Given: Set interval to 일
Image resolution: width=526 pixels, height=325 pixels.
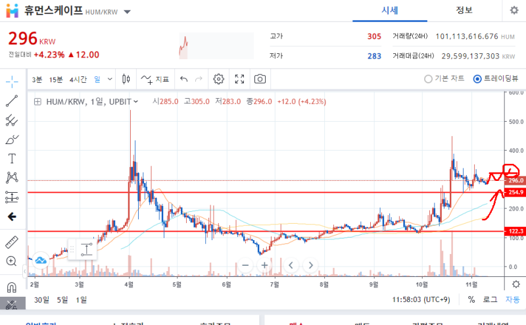Looking at the screenshot, I should [97, 79].
